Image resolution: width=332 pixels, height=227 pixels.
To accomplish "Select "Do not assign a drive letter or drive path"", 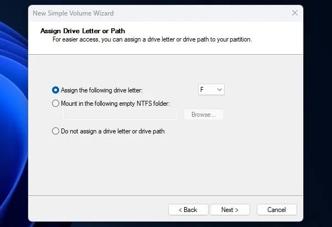I will point(55,131).
